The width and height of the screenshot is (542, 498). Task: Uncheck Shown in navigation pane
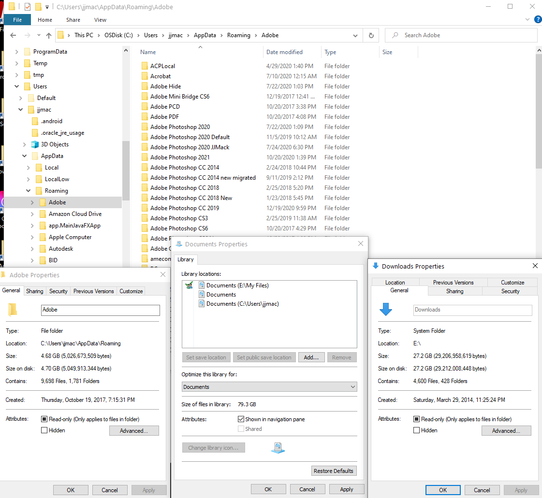[240, 419]
